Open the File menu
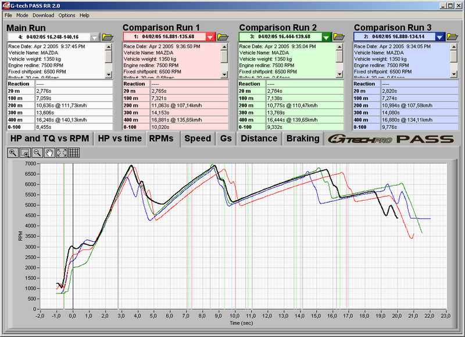This screenshot has height=337, width=465. [8, 16]
